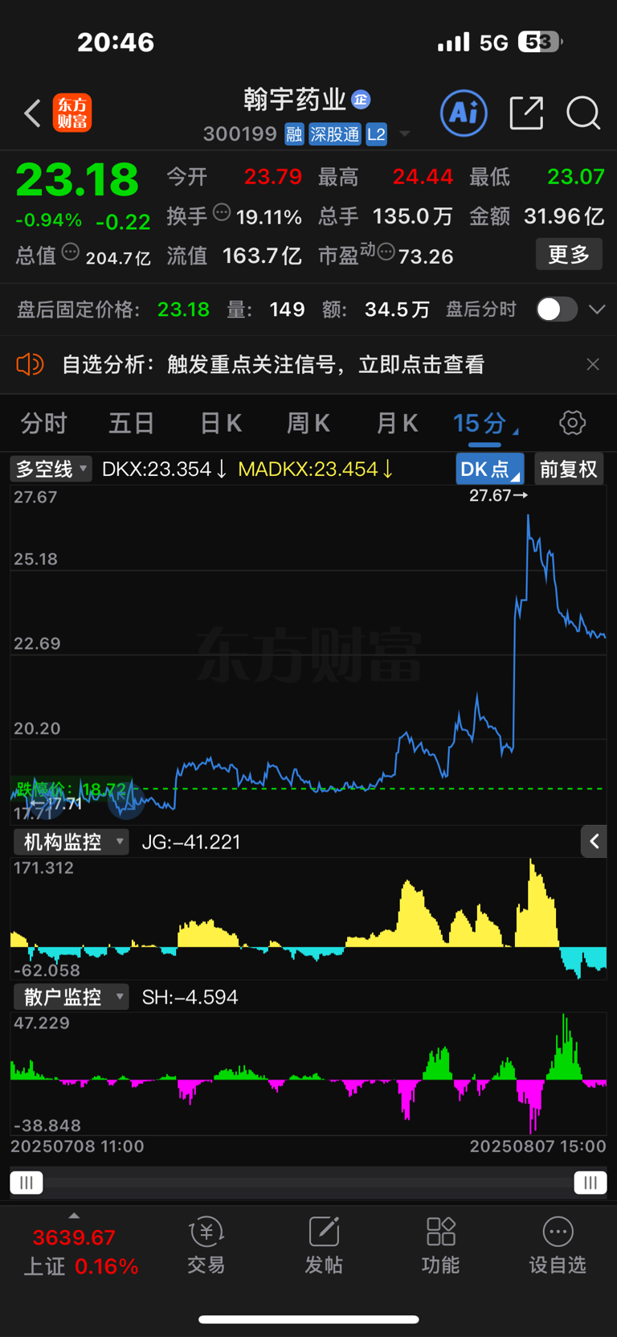Viewport: 617px width, 1337px height.
Task: Switch to 分时 tab
Action: coord(44,424)
